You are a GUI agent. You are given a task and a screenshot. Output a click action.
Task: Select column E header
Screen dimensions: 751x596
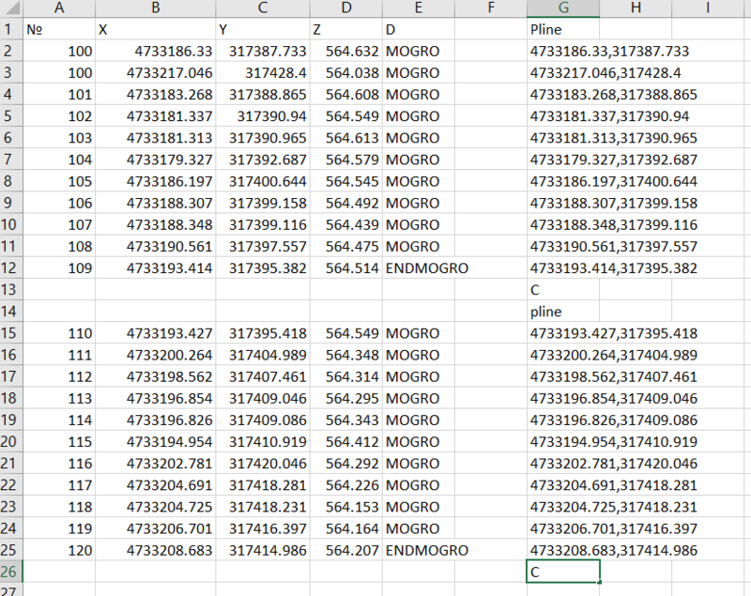click(x=418, y=8)
